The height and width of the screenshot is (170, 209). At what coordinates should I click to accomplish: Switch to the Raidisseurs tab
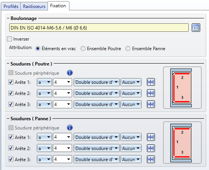[x=34, y=6]
